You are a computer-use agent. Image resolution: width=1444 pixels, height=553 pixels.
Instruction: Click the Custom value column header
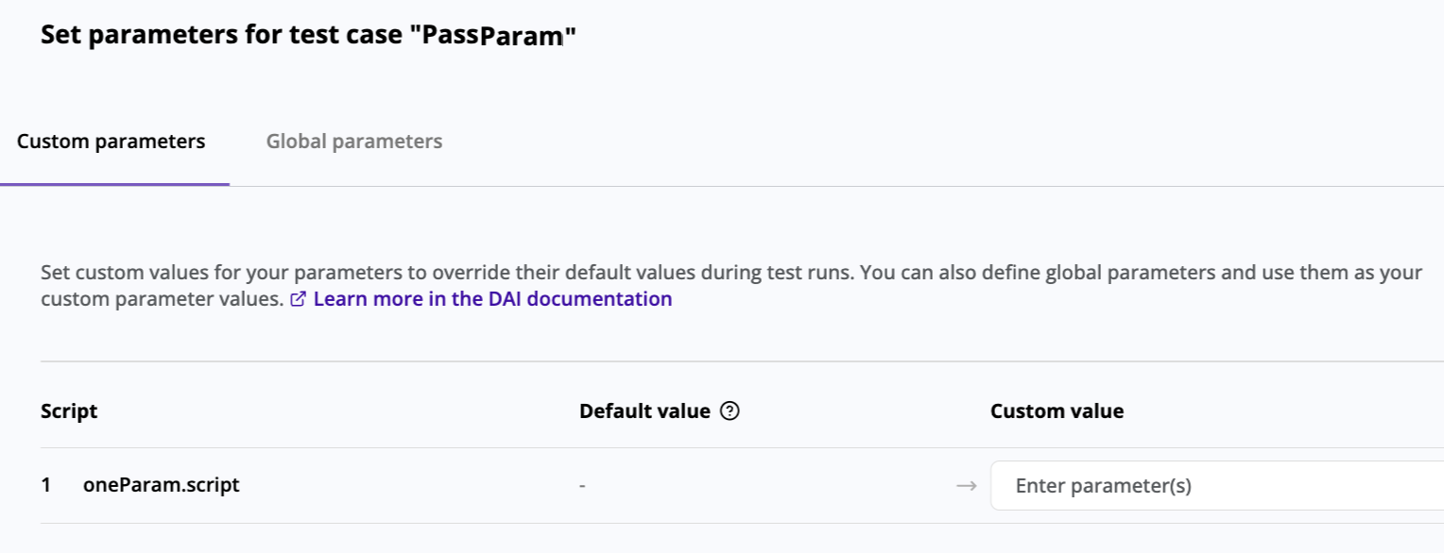coord(1057,410)
